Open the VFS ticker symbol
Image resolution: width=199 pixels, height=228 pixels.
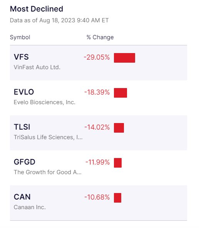point(21,57)
